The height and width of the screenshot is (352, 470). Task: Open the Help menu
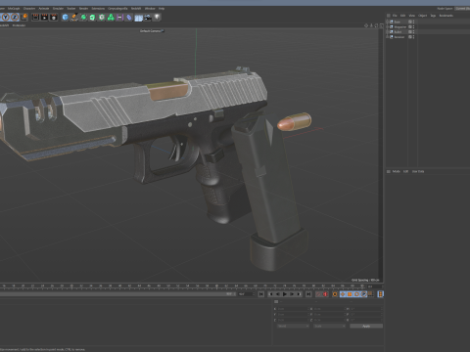162,8
